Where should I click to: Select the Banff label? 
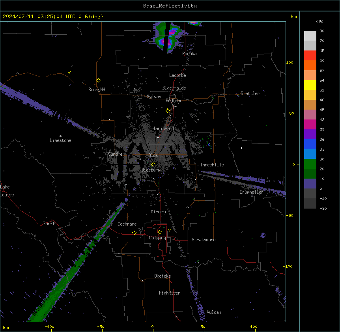[x=49, y=224]
